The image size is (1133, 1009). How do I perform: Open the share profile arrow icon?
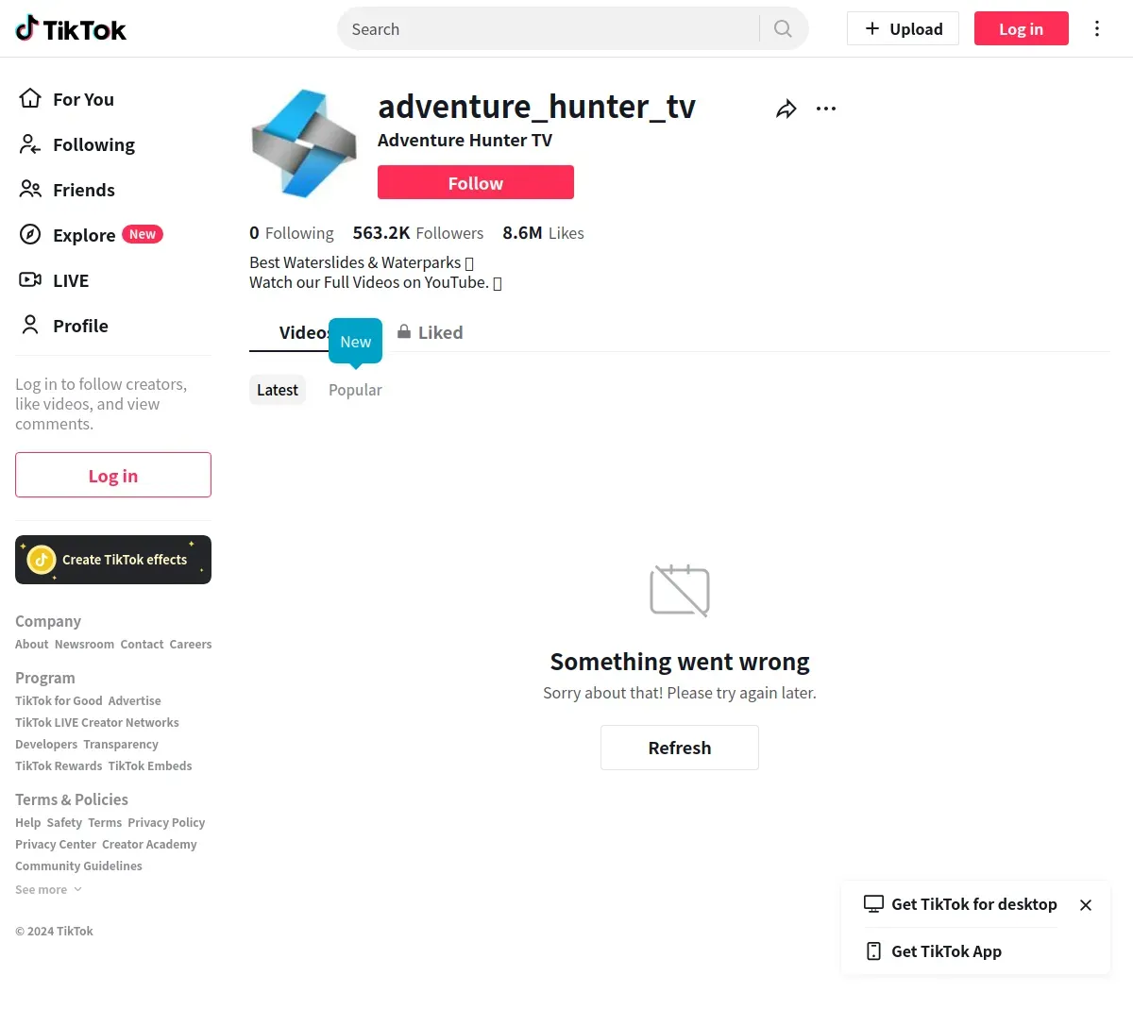[786, 109]
